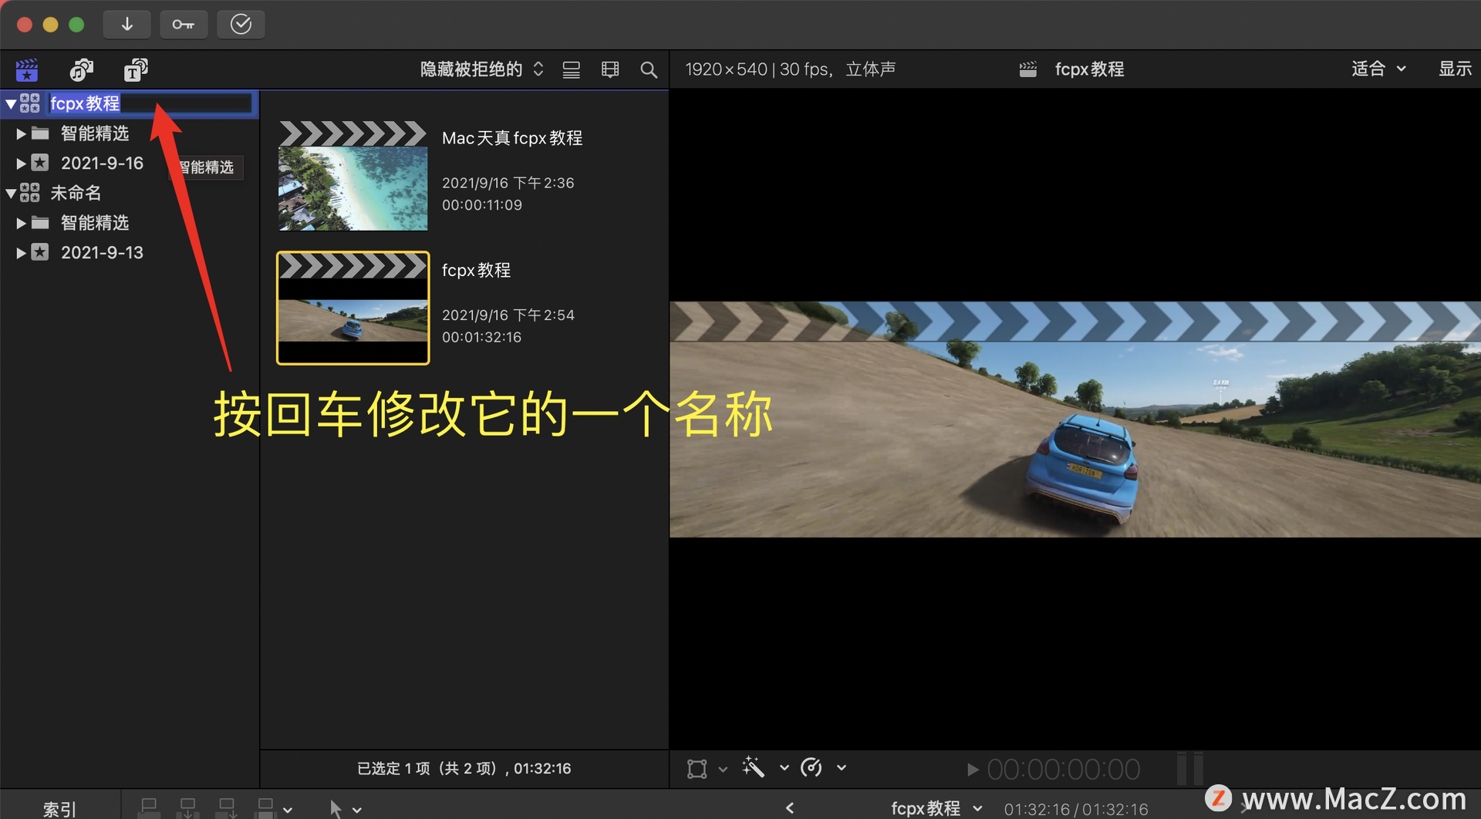Click the viewer clapperboard project icon
The width and height of the screenshot is (1481, 819).
click(x=1027, y=69)
